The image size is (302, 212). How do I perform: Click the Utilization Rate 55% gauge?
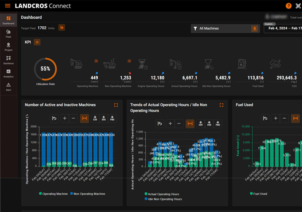click(x=45, y=69)
